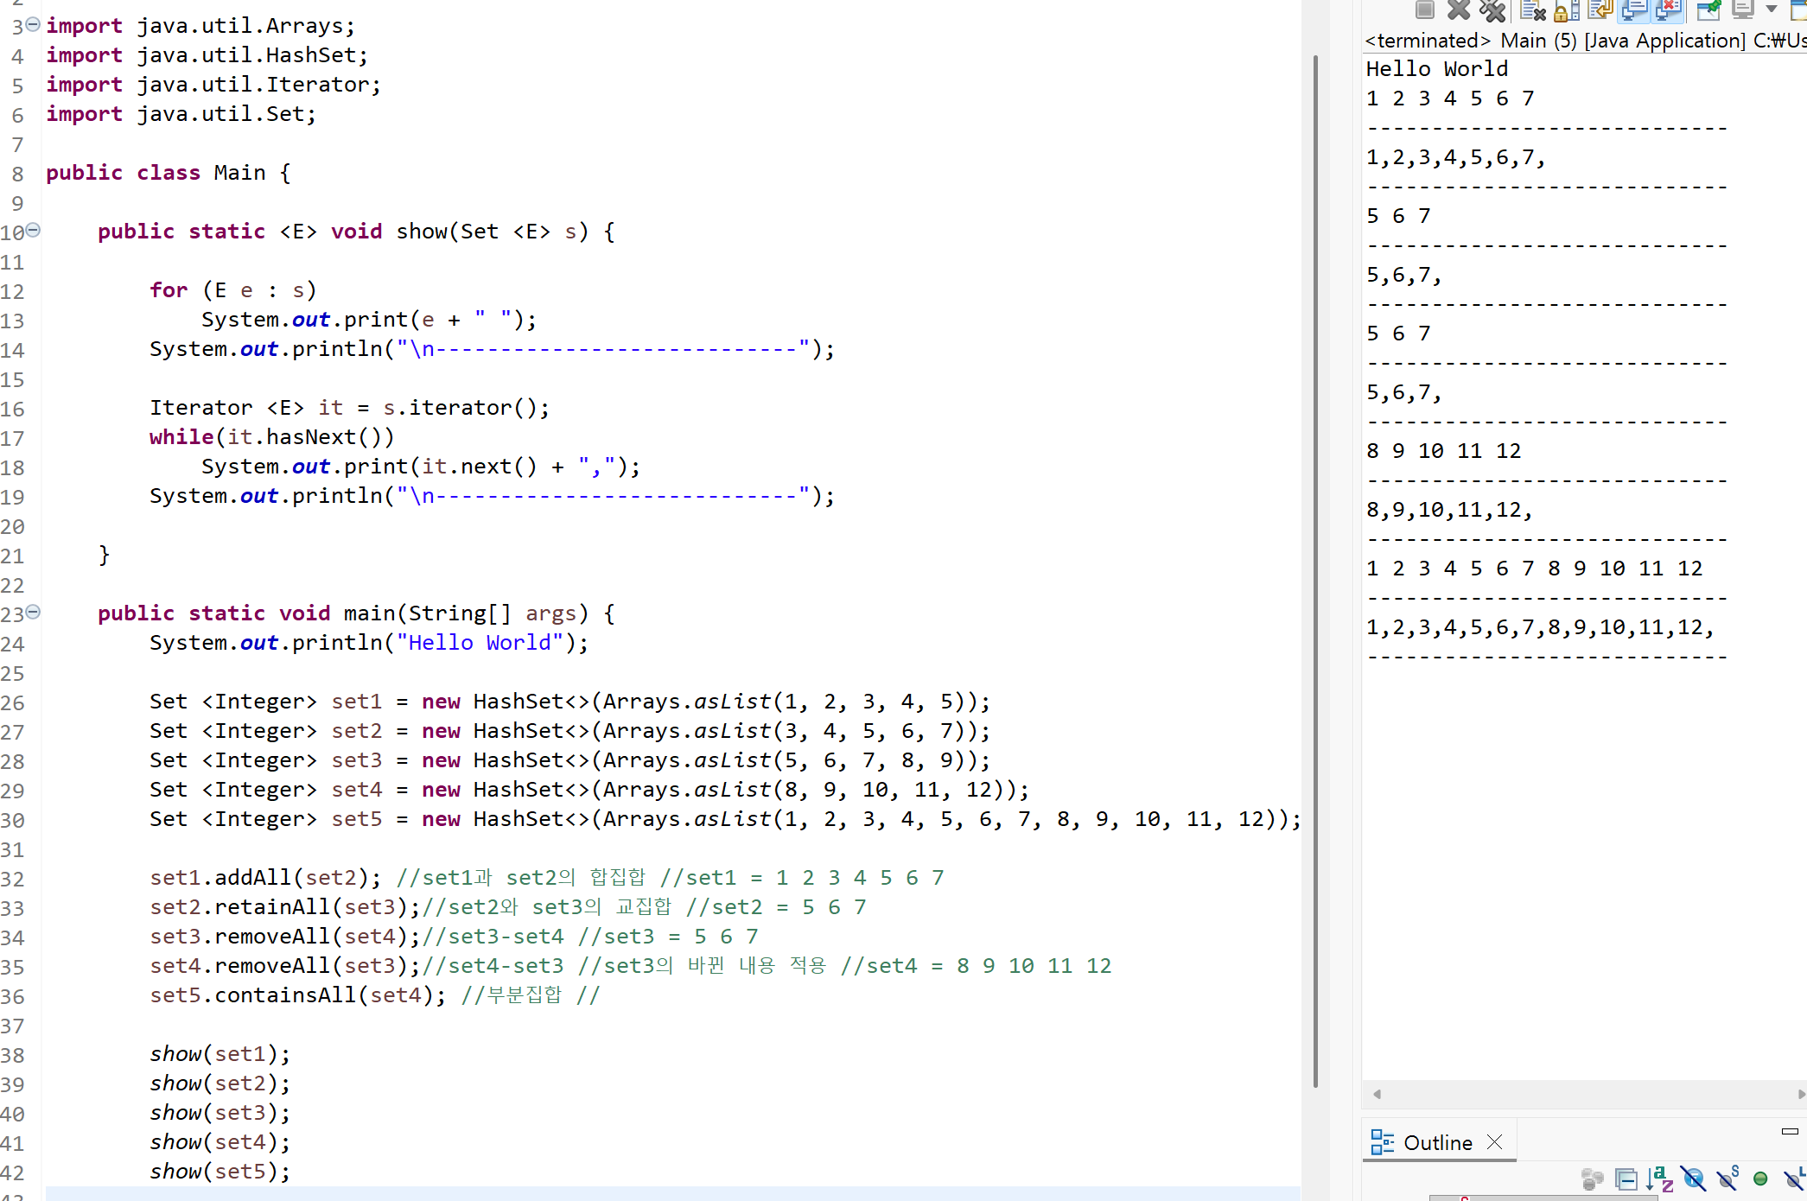The height and width of the screenshot is (1201, 1807).
Task: Collapse the main method at line 23
Action: tap(33, 612)
